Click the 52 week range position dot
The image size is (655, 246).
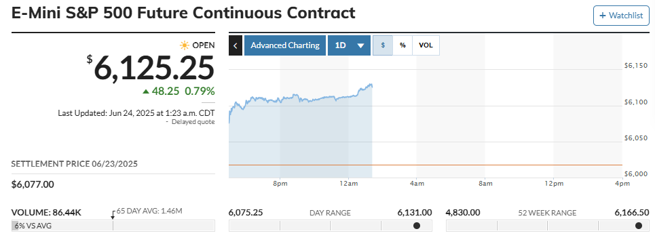(x=639, y=226)
